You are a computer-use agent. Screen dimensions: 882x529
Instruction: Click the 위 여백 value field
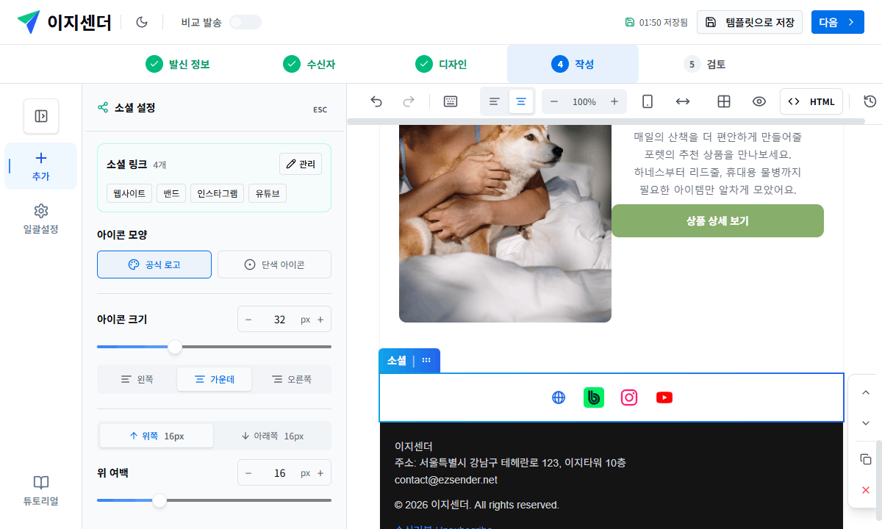[280, 473]
